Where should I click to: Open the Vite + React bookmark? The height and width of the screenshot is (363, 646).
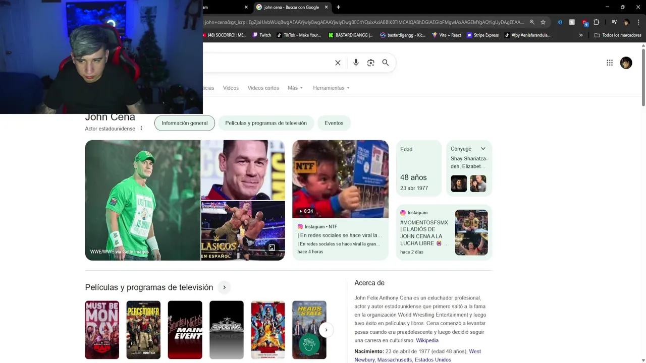(x=447, y=35)
